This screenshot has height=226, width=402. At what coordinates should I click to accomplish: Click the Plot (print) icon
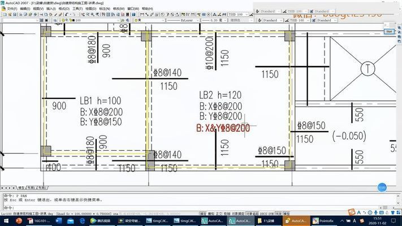click(20, 15)
